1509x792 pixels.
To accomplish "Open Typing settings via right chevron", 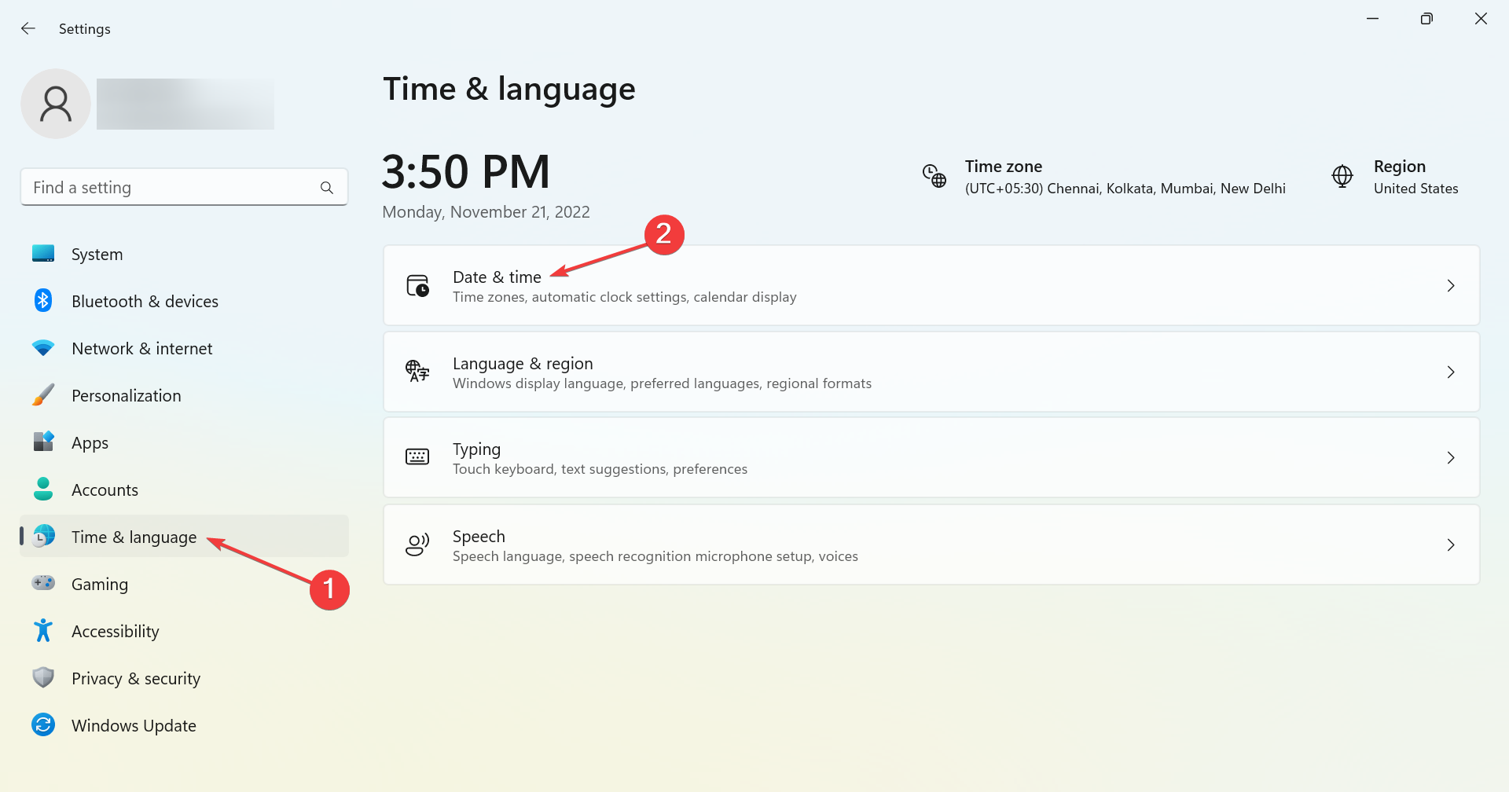I will coord(1451,458).
